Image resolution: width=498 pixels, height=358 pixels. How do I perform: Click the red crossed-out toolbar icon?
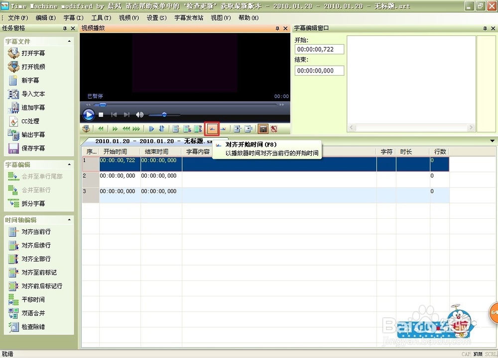point(274,129)
